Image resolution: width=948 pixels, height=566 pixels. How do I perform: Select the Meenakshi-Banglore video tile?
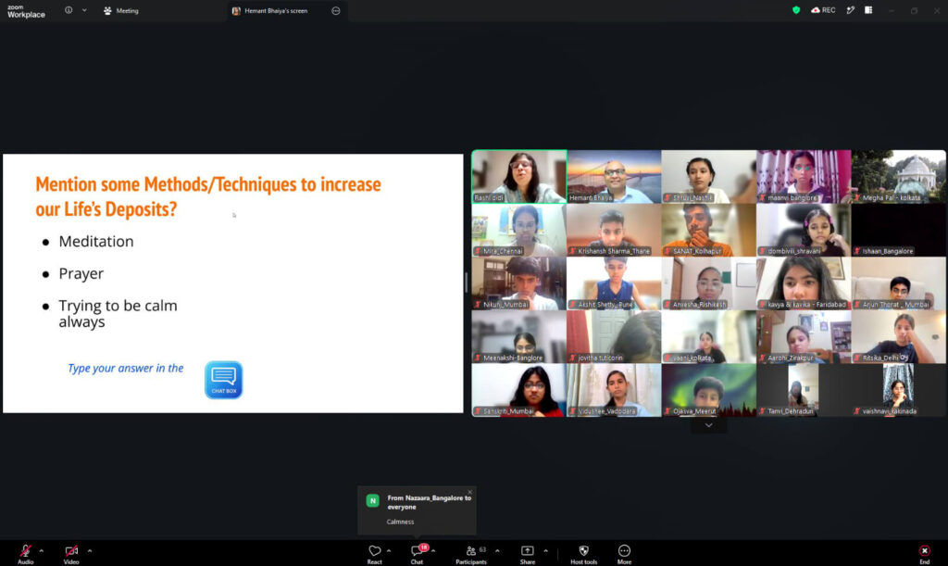[519, 336]
